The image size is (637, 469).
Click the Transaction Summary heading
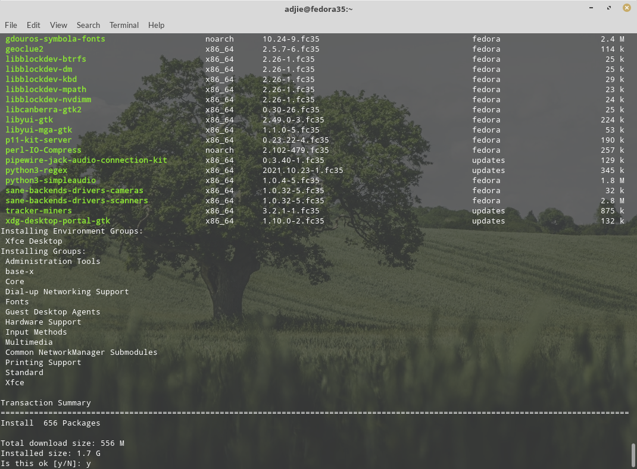click(x=46, y=403)
